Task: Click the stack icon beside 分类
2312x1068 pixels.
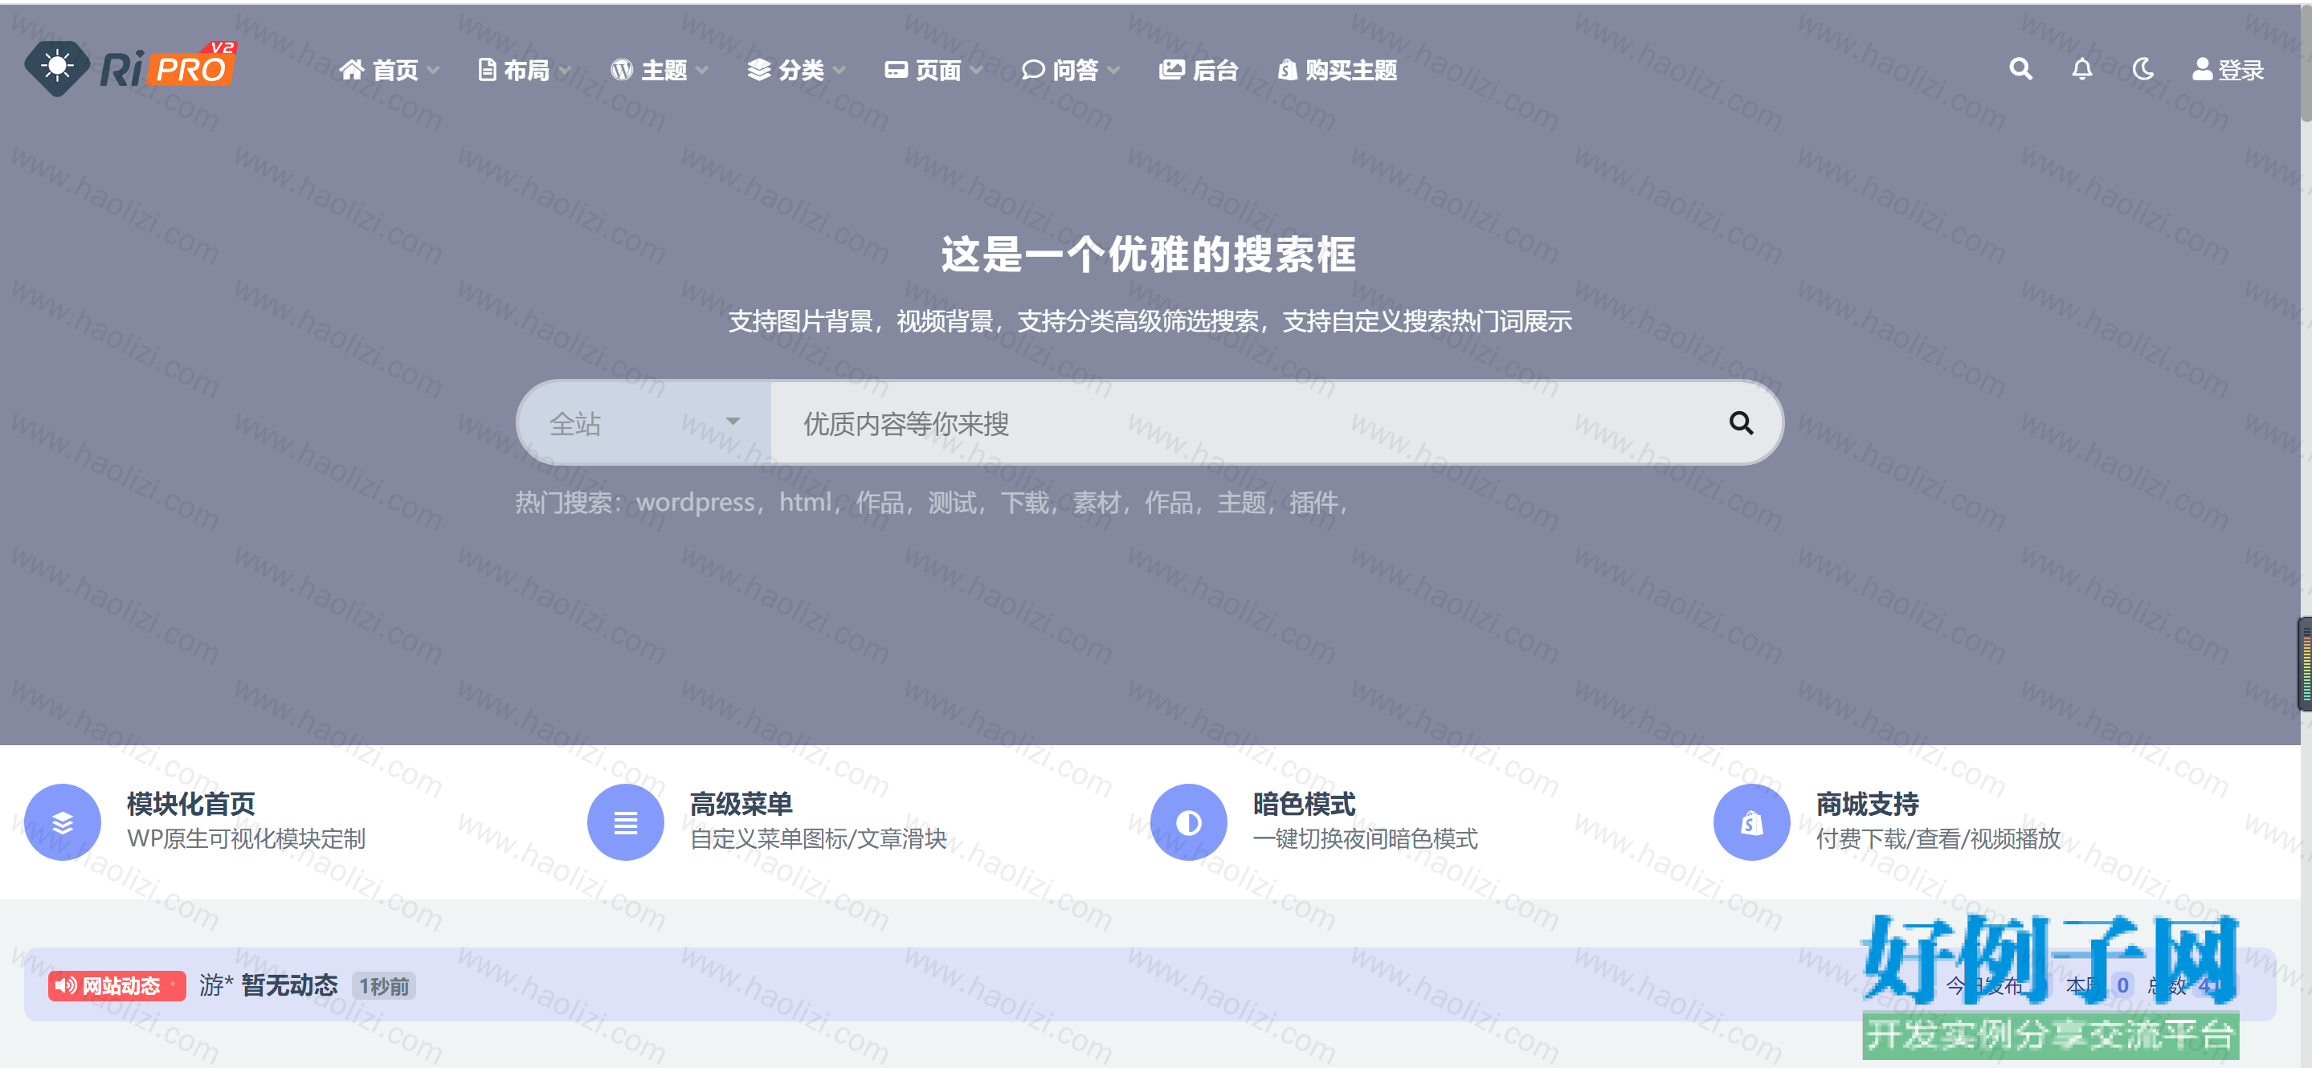Action: pyautogui.click(x=758, y=69)
